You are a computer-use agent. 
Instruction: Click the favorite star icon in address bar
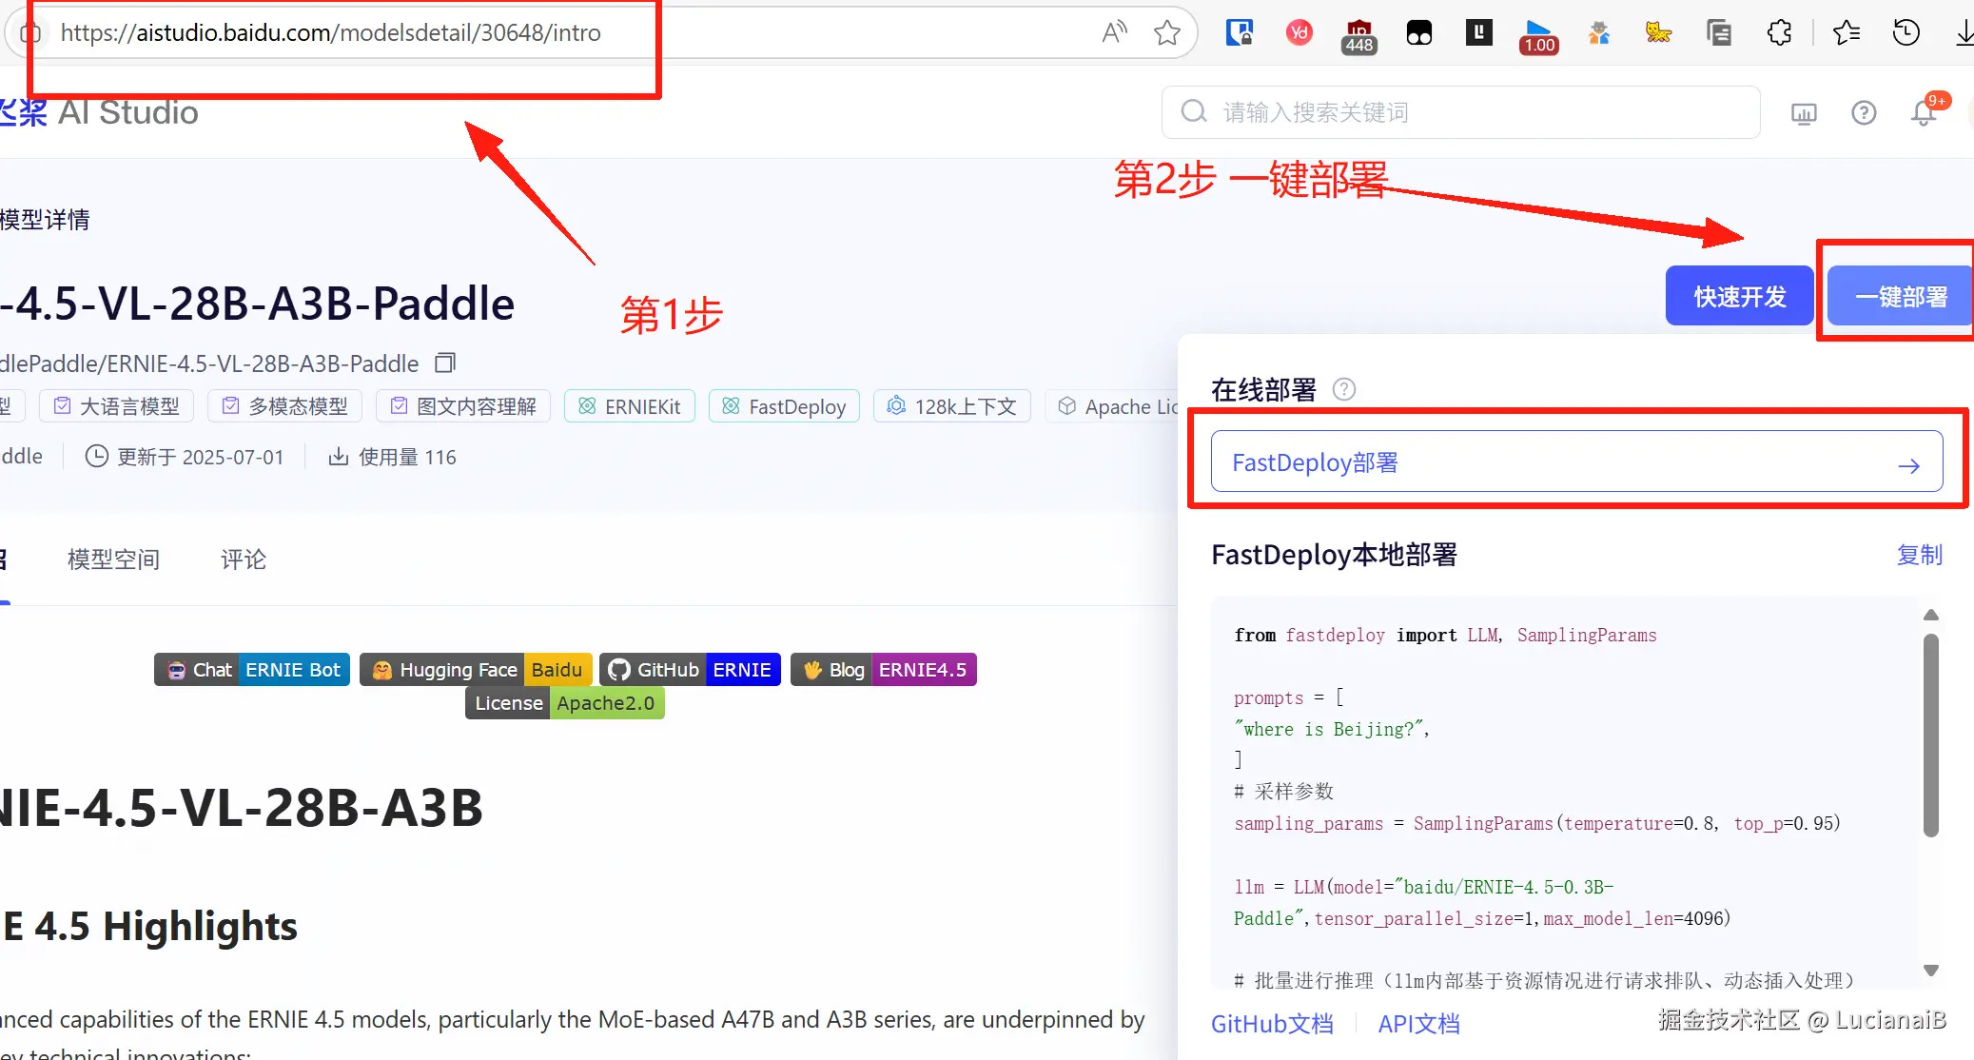pos(1166,33)
